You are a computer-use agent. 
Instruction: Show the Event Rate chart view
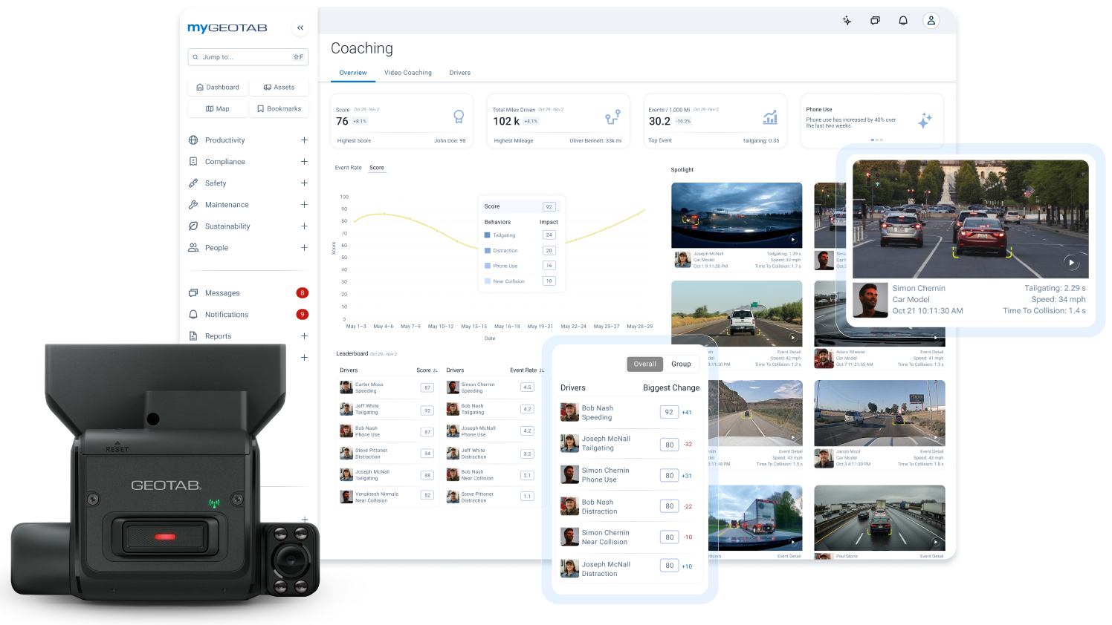[x=348, y=168]
